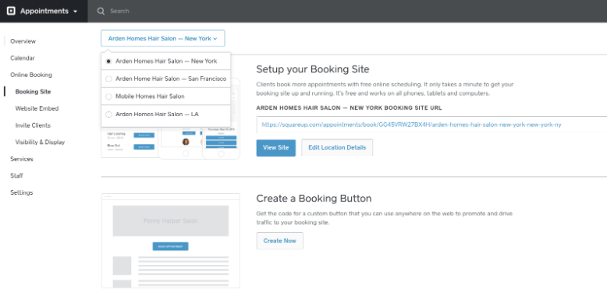Click the Penny Harper Salon preview thumbnail
Viewport: 607px width, 296px height.
click(x=171, y=241)
